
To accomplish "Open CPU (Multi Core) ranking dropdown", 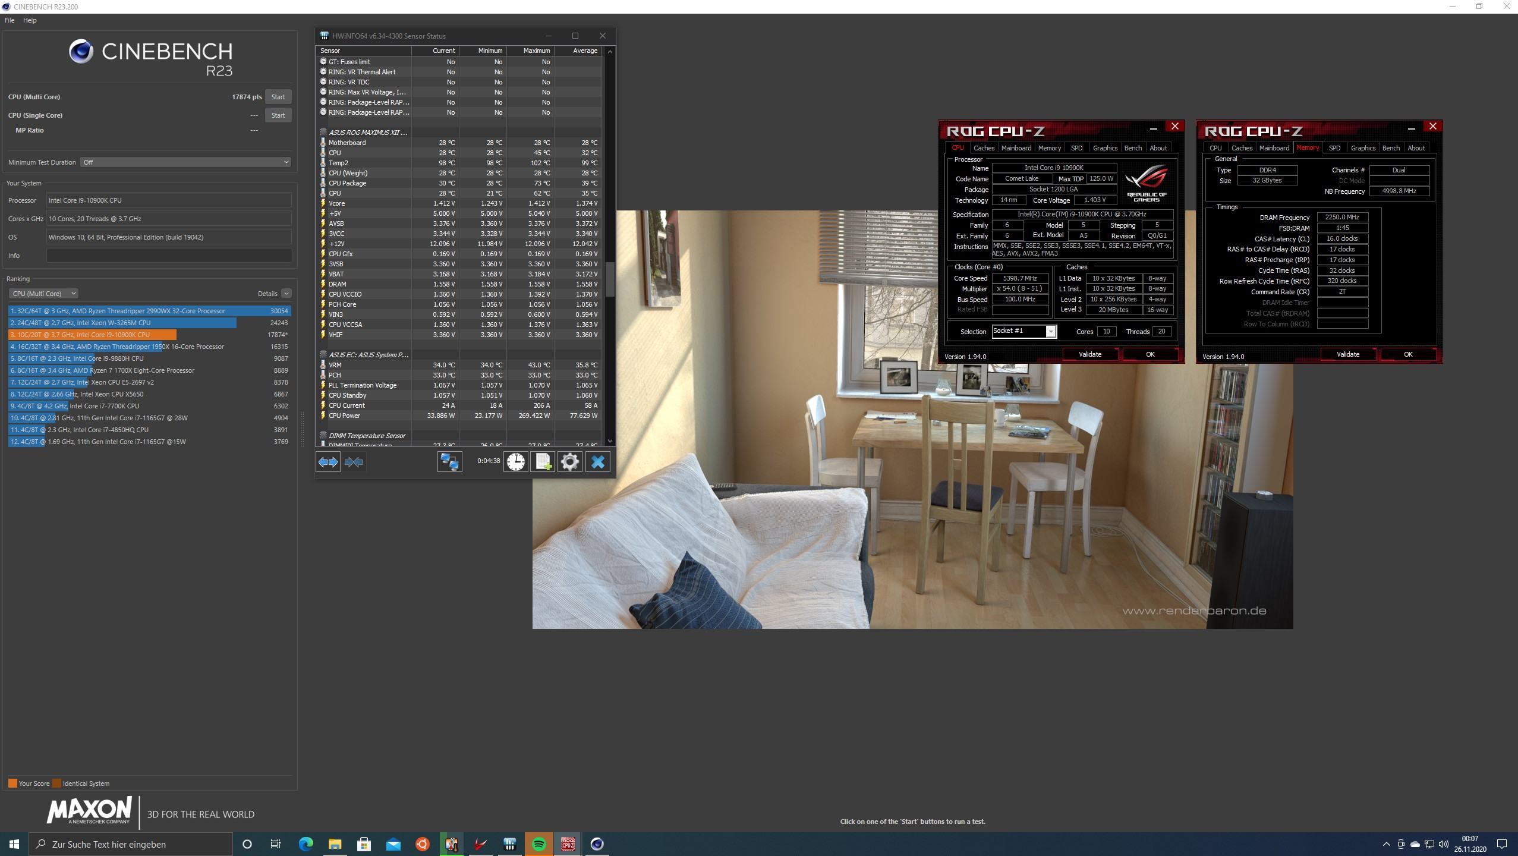I will click(43, 294).
